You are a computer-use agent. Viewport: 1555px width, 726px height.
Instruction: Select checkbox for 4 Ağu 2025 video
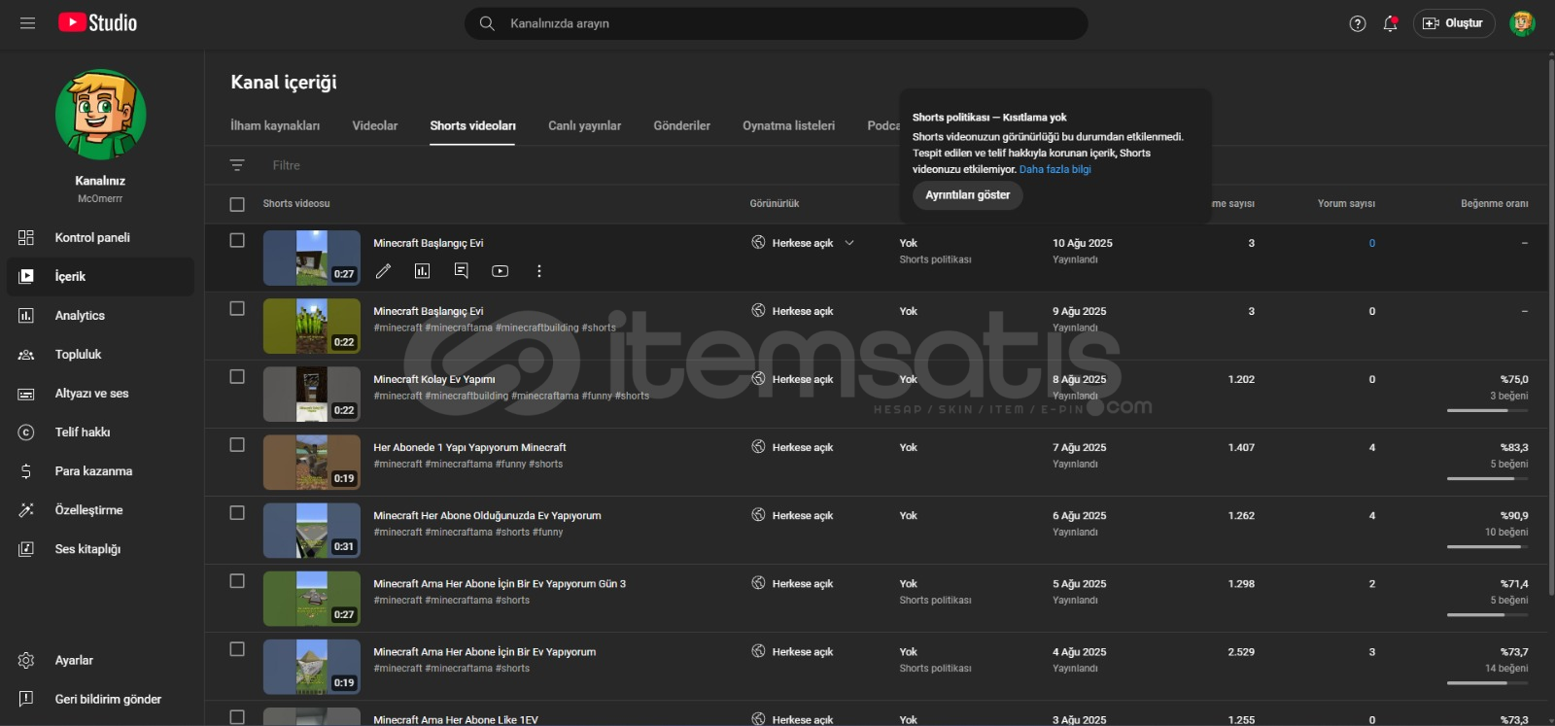(237, 648)
